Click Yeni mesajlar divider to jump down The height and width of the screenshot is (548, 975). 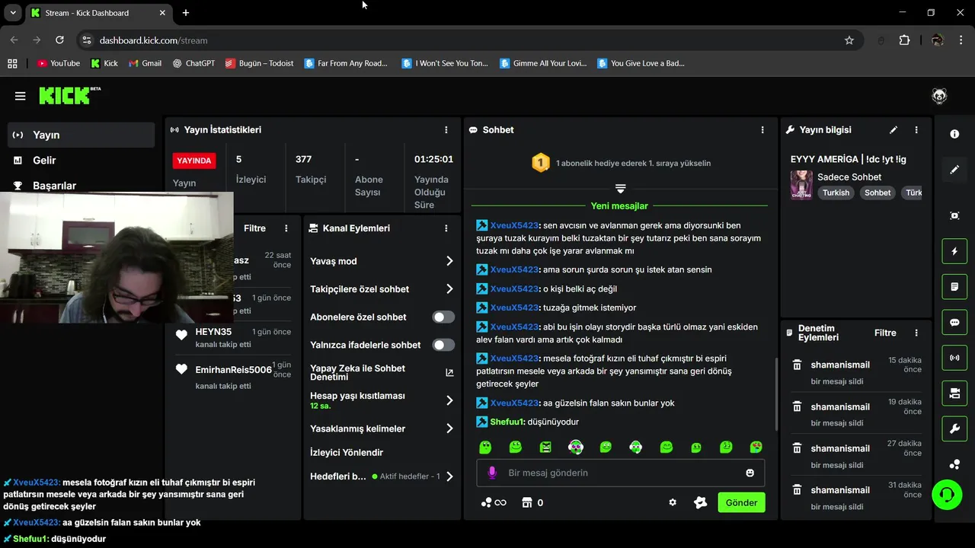click(x=619, y=206)
